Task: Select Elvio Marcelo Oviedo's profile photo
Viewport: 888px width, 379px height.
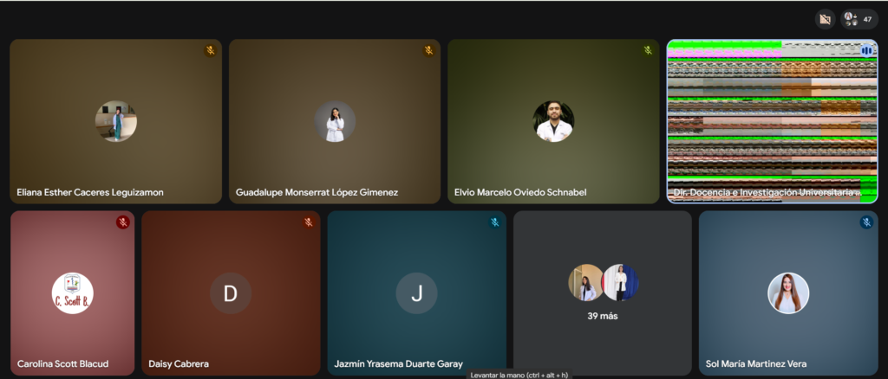Action: (553, 121)
